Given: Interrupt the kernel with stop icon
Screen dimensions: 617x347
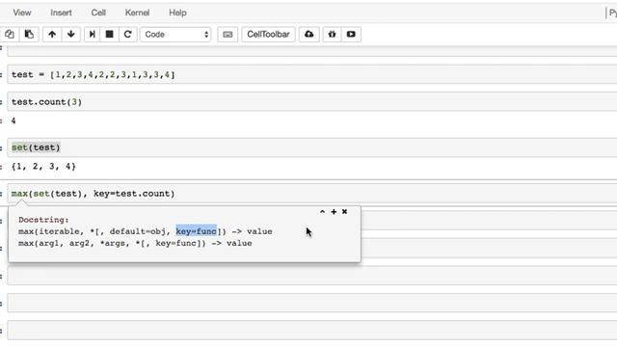Looking at the screenshot, I should pyautogui.click(x=109, y=35).
